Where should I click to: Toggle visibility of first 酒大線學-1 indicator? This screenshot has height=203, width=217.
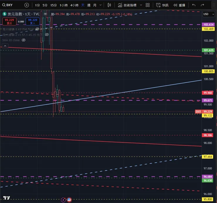pyautogui.click(x=37, y=29)
